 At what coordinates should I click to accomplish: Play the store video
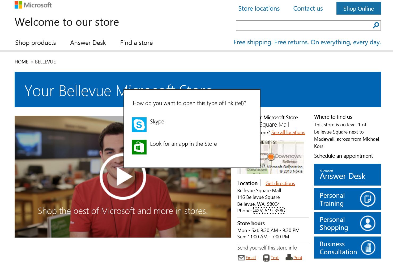[123, 177]
